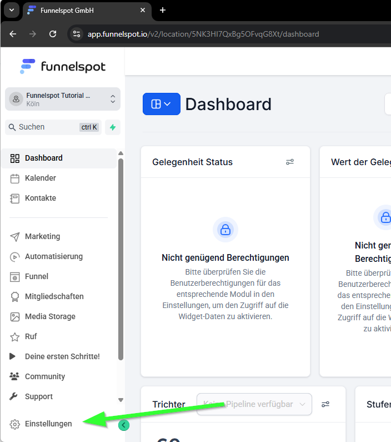Click the Kontakte address book icon
The height and width of the screenshot is (442, 391).
pyautogui.click(x=14, y=198)
